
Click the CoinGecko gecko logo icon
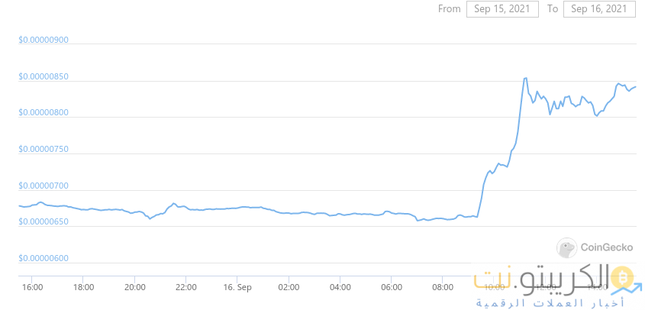pos(567,248)
